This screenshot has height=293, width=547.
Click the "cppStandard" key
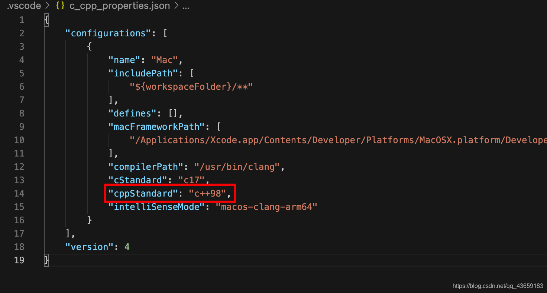click(143, 193)
